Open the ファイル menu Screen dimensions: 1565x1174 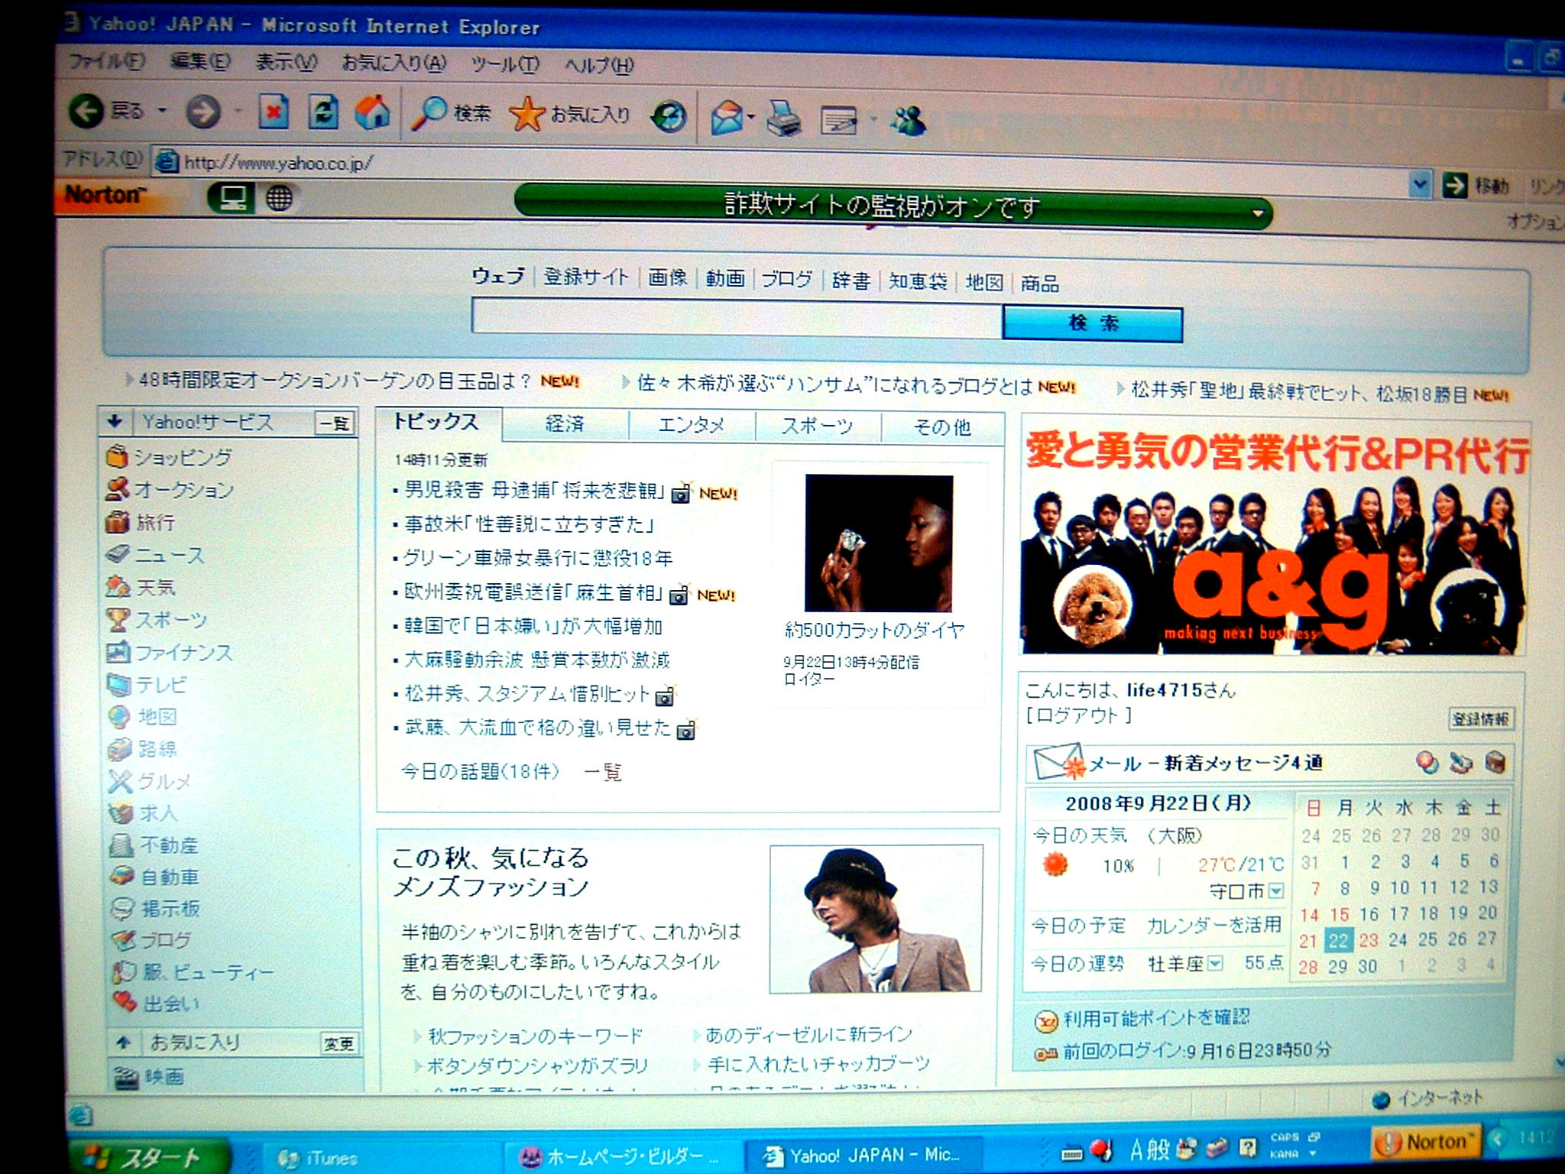[107, 60]
